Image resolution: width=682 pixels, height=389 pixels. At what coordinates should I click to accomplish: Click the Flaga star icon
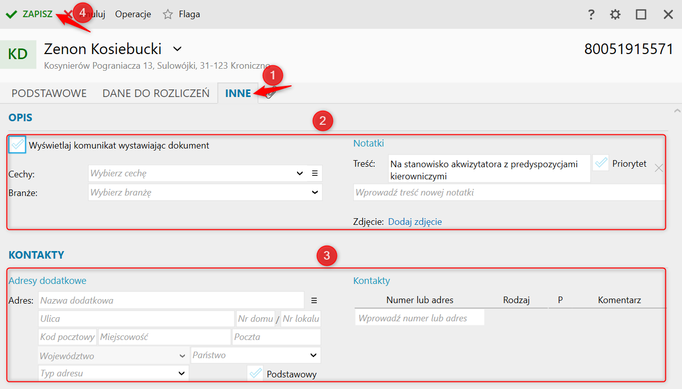168,14
